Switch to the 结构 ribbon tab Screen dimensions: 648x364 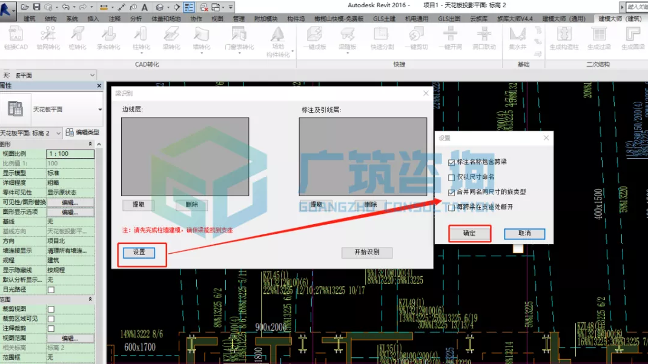click(x=50, y=19)
